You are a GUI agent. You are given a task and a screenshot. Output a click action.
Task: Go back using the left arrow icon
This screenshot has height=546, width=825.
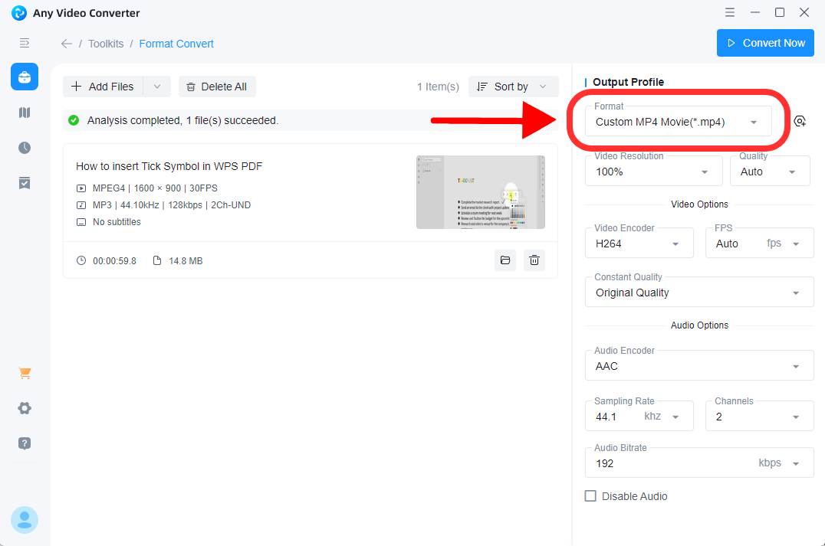click(x=66, y=44)
